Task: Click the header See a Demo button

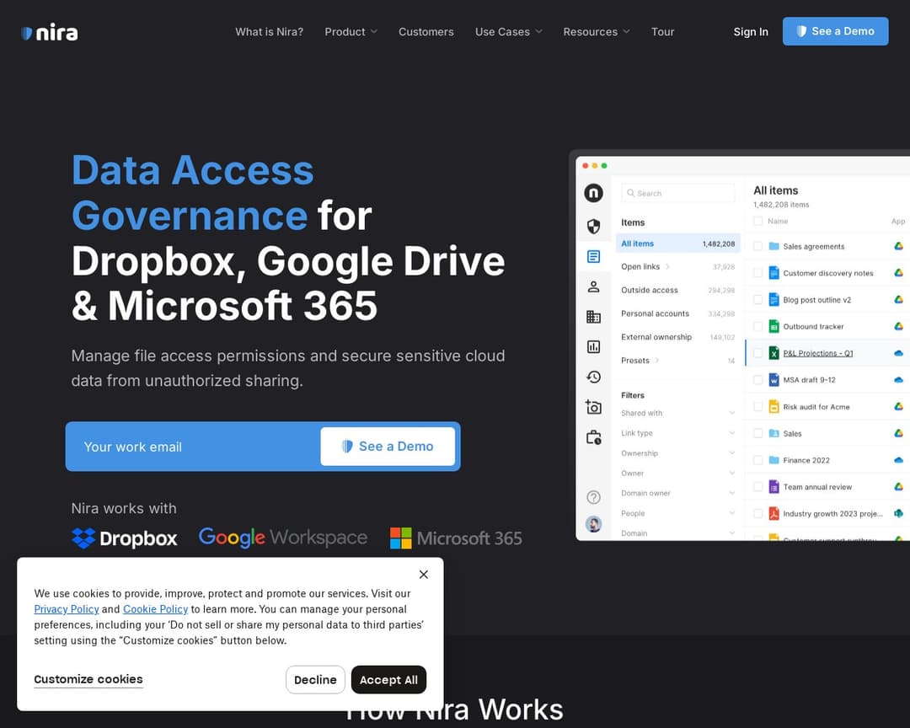Action: [x=835, y=31]
